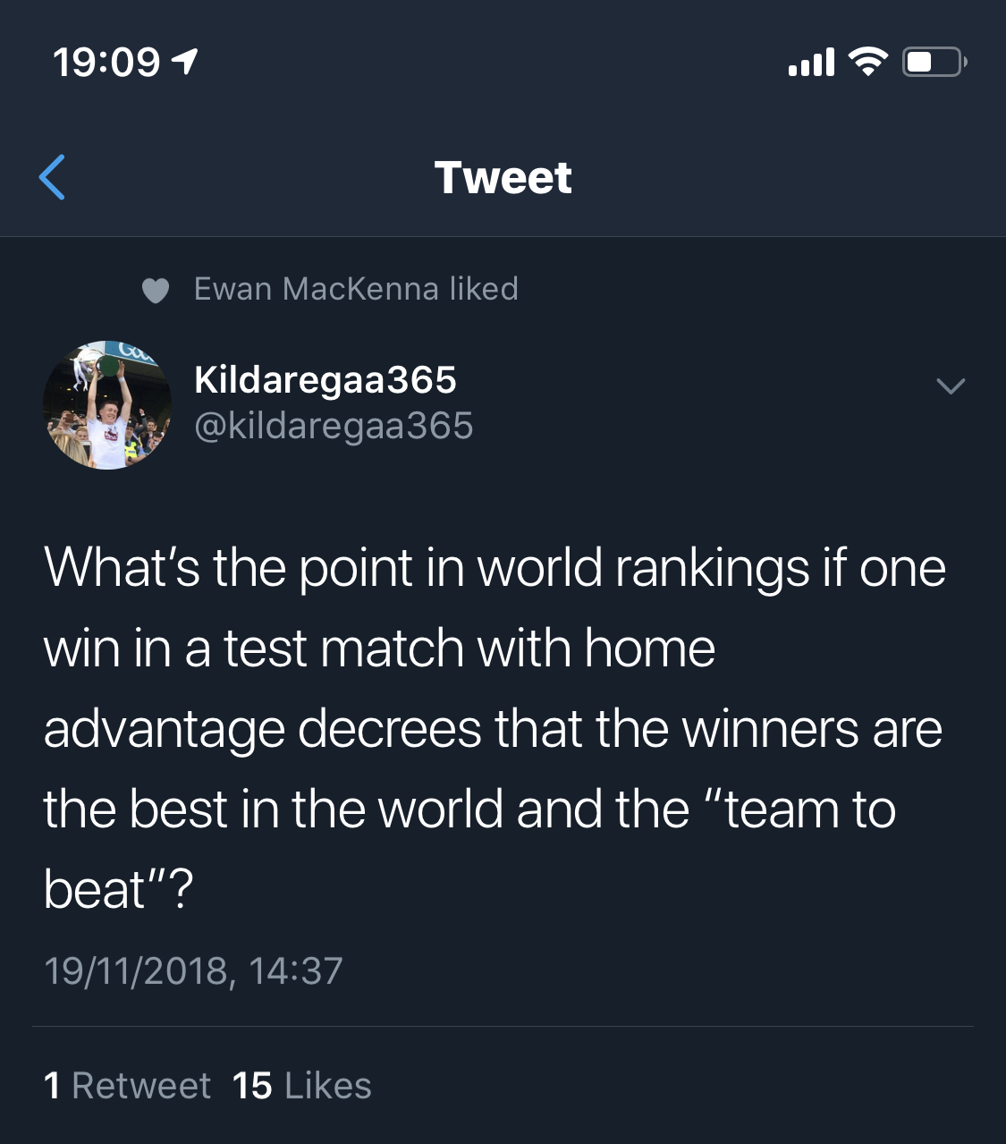
Task: Tap the @kildaregaa365 handle
Action: (334, 426)
